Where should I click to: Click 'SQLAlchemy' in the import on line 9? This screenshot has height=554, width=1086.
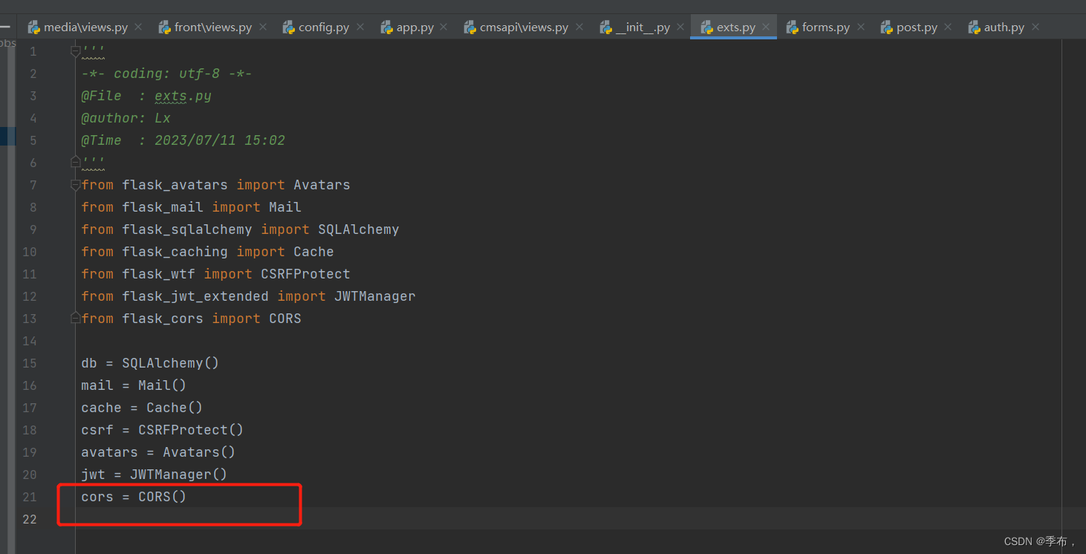pos(359,229)
